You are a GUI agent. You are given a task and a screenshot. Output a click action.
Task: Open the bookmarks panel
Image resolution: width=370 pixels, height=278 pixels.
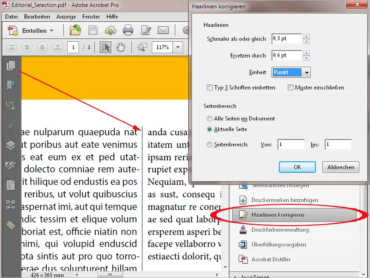tap(11, 85)
